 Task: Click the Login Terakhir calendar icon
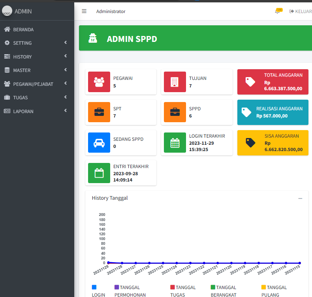pos(175,143)
